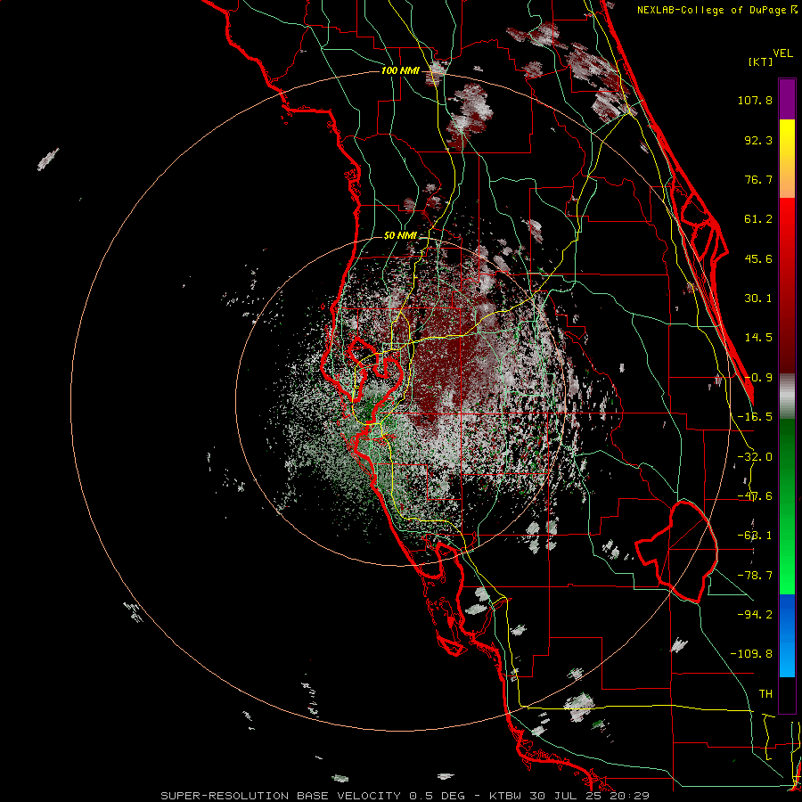Click the gray near-zero segment of the color bar

click(787, 397)
